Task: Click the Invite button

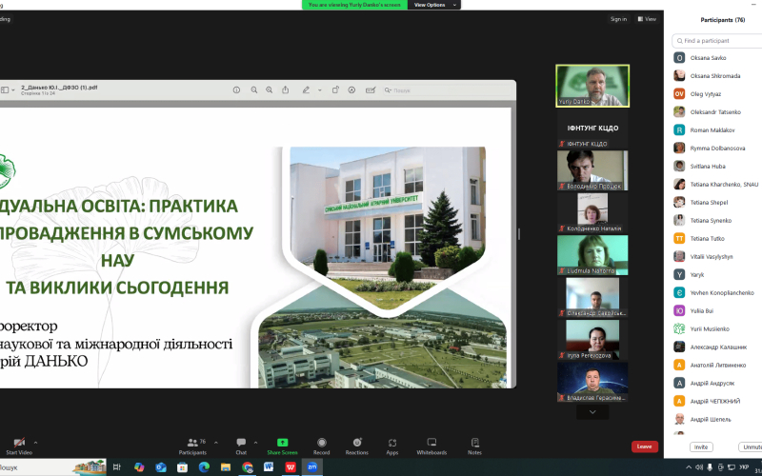Action: 701,446
